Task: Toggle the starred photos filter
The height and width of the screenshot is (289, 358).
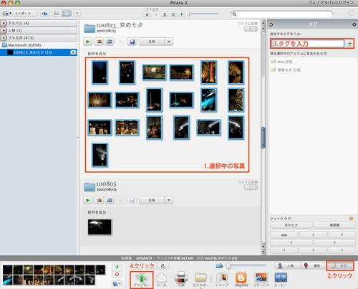Action: [x=147, y=14]
